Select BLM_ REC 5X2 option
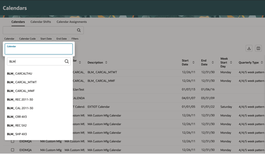 point(39,125)
